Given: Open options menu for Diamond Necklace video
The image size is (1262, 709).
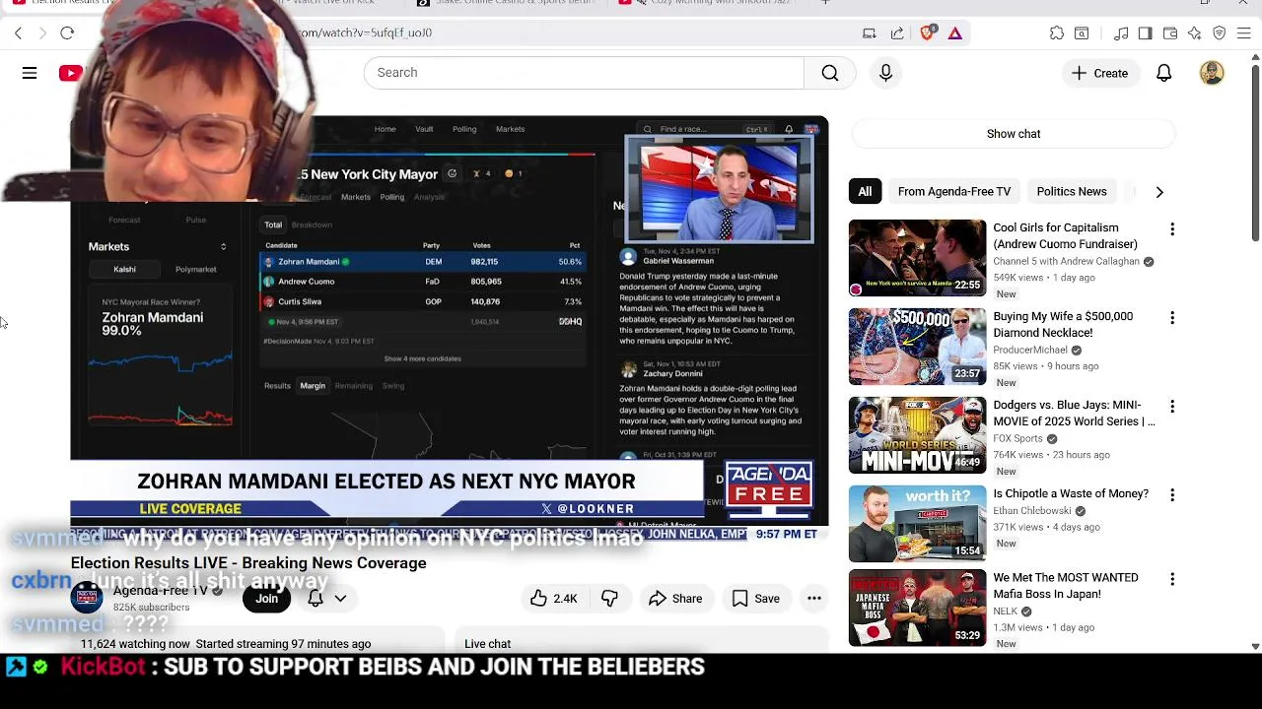Looking at the screenshot, I should 1172,318.
